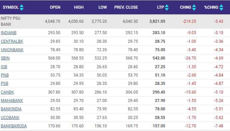Sort table by CHNG arrows icon
230x131 pixels.
click(194, 7)
